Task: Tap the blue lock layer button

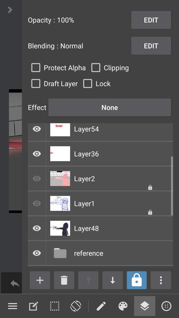Action: coord(137,280)
